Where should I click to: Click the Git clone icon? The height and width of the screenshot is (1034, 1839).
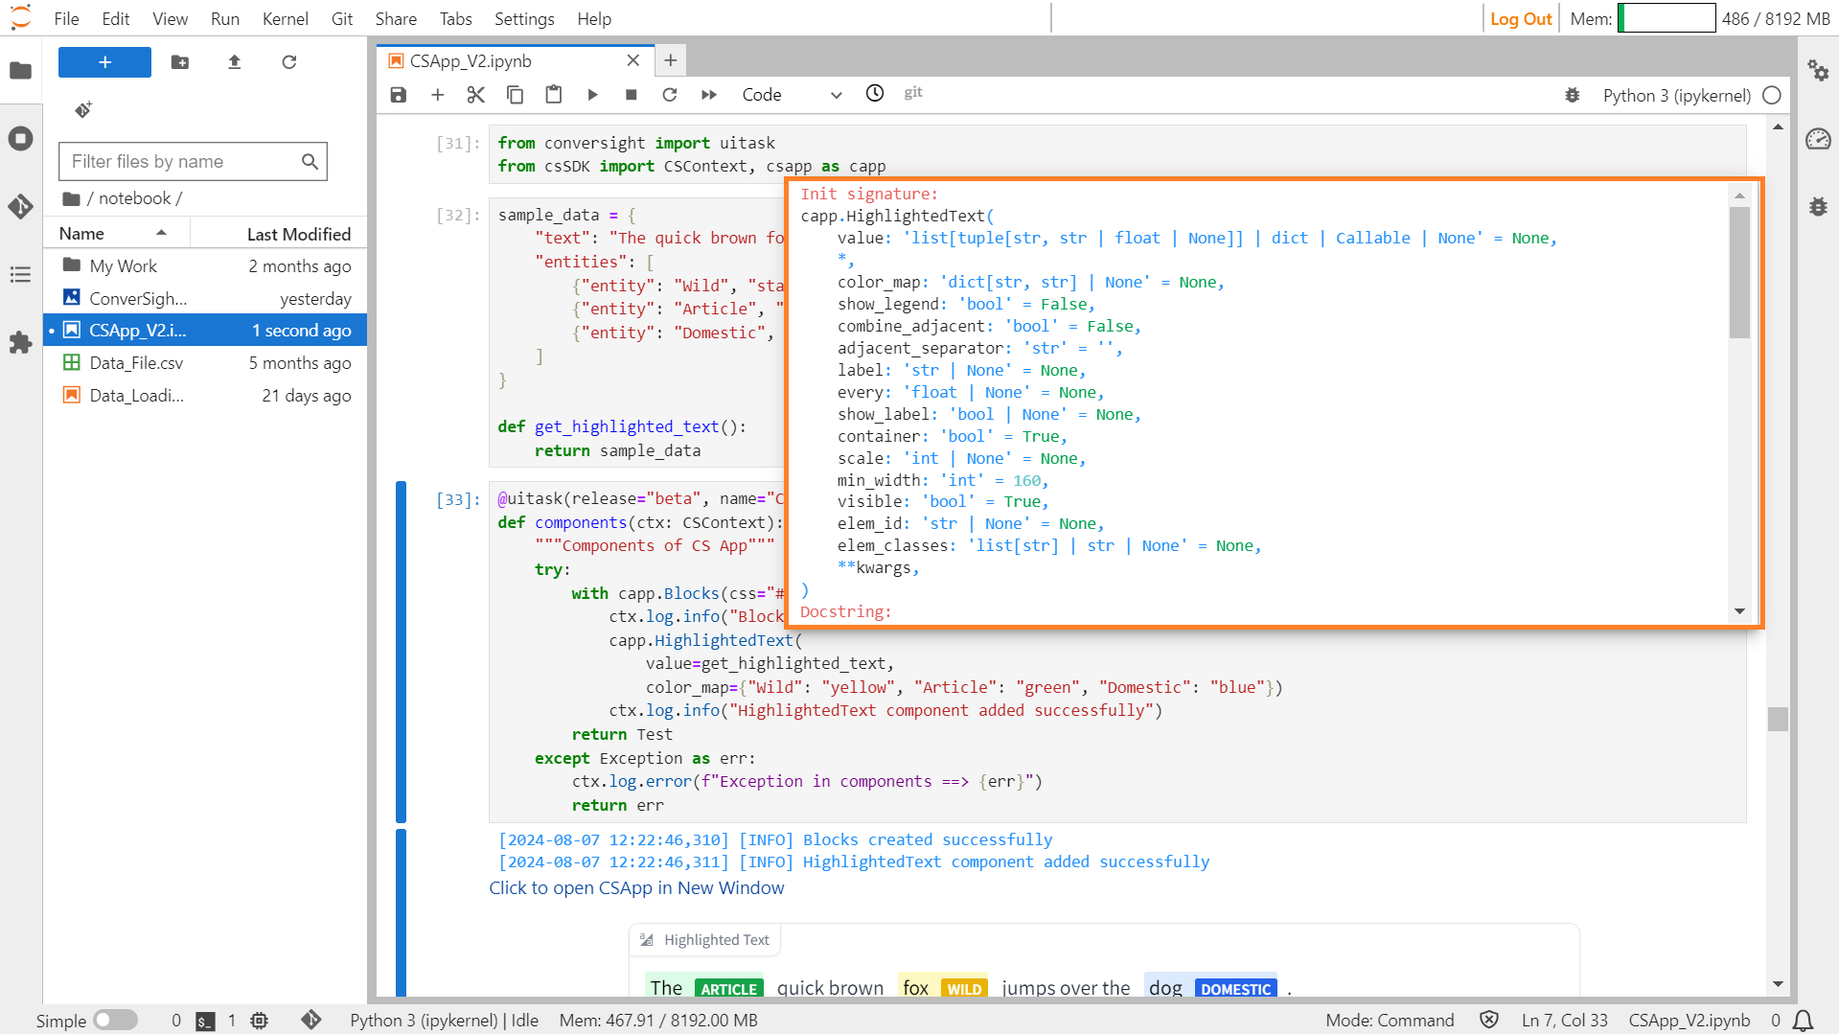point(83,109)
